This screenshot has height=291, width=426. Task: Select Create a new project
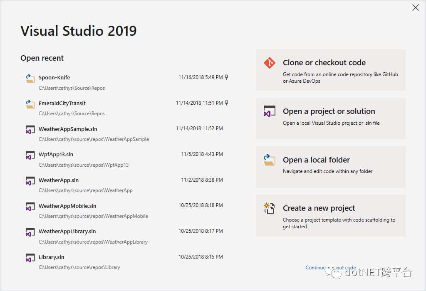331,215
